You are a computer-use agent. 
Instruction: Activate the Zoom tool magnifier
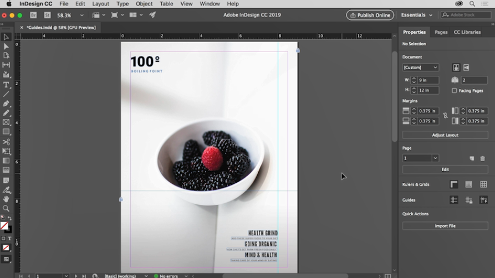[x=6, y=208]
